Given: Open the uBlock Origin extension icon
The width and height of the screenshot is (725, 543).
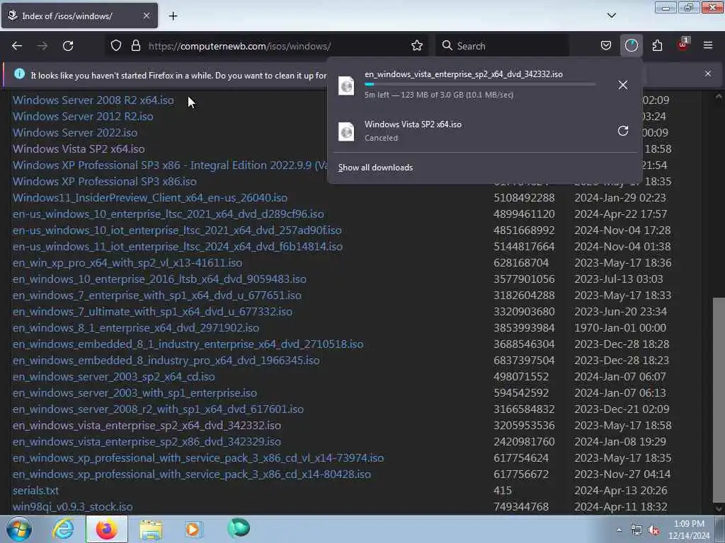Looking at the screenshot, I should [x=683, y=45].
